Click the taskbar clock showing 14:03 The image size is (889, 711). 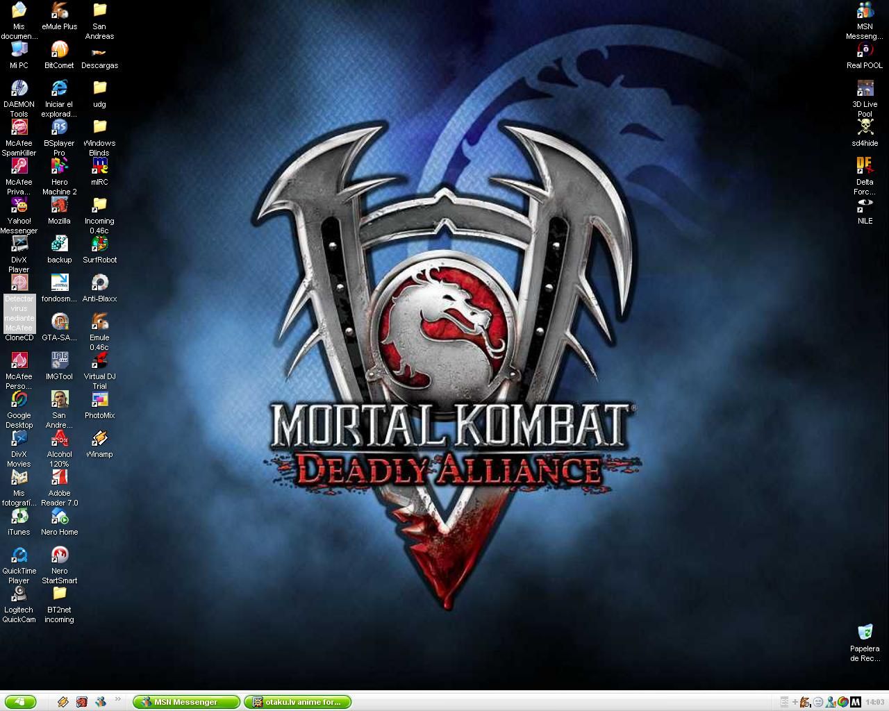point(874,702)
